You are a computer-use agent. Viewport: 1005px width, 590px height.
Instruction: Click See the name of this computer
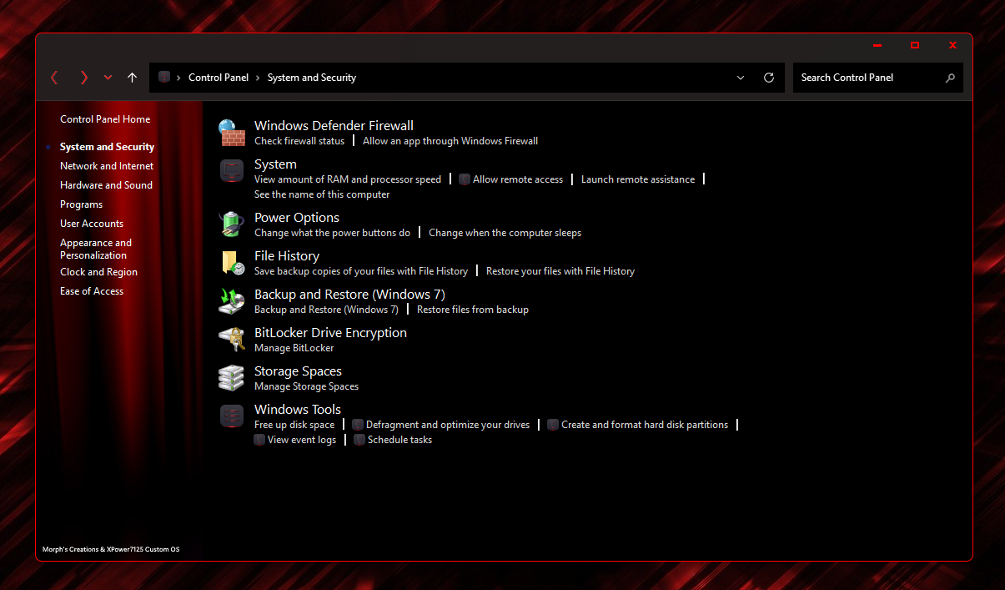coord(322,194)
